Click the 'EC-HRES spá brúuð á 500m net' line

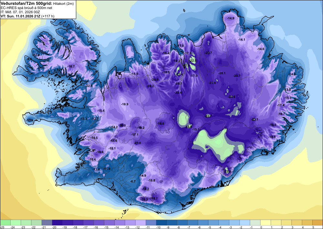[26, 8]
